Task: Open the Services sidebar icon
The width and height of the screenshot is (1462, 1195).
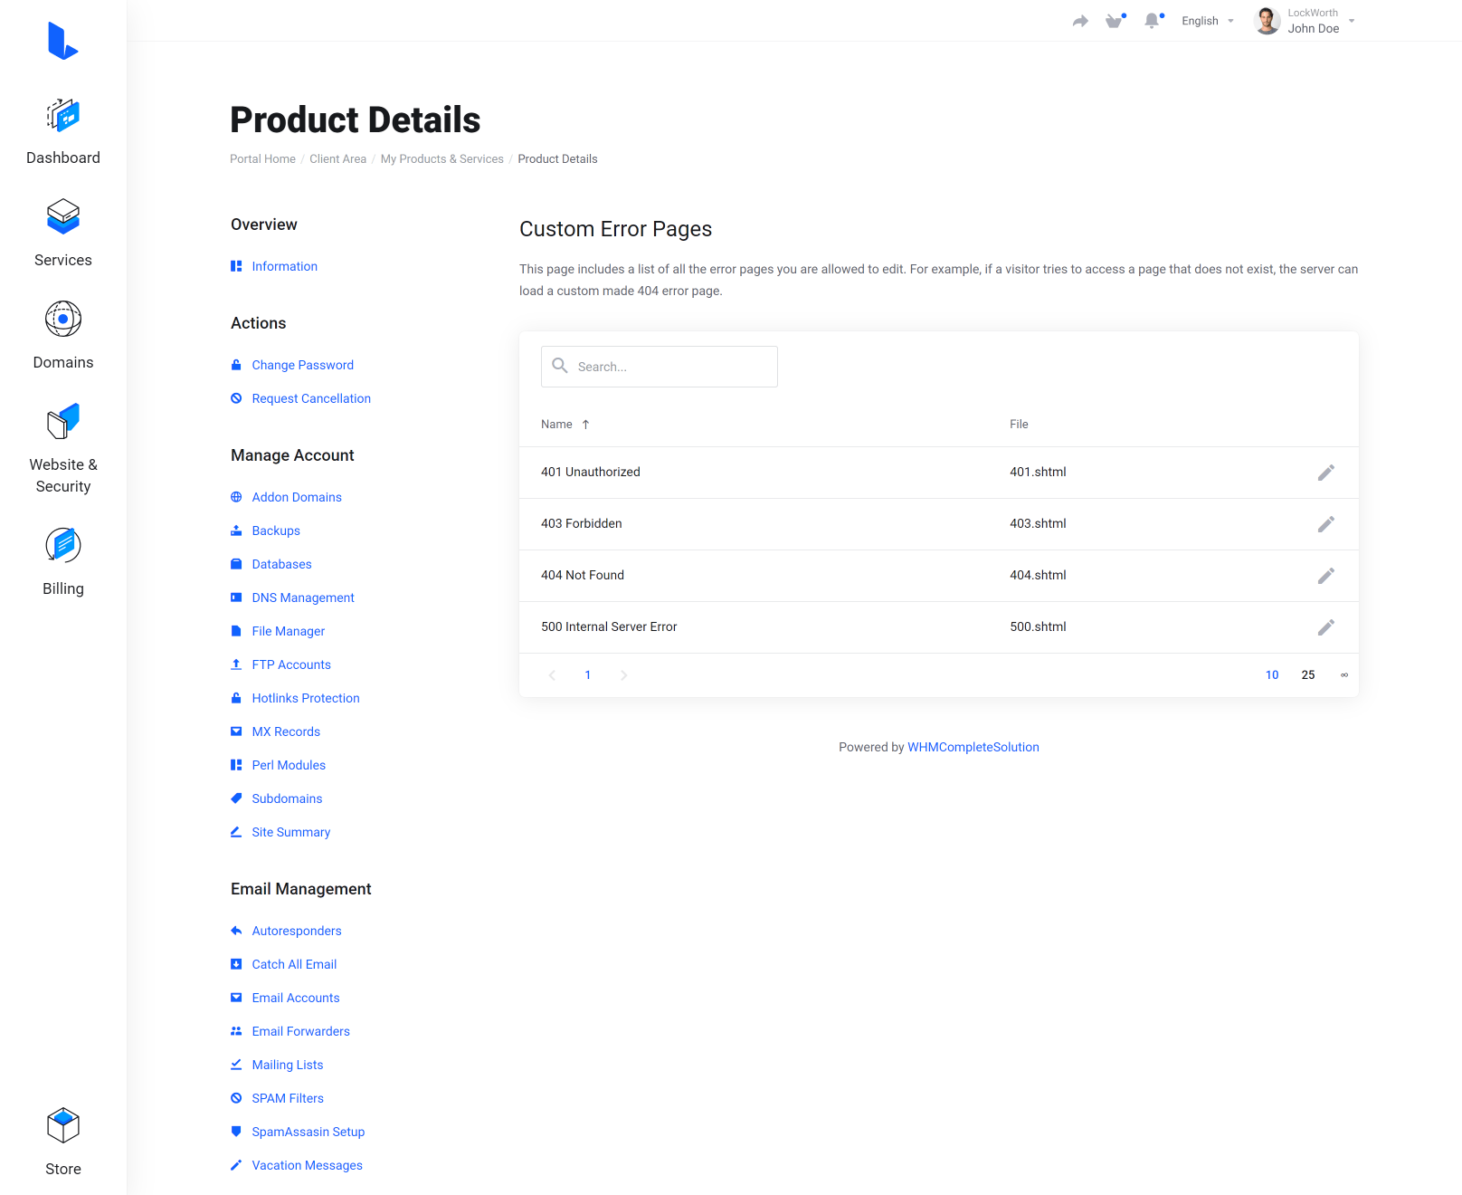Action: pyautogui.click(x=63, y=217)
